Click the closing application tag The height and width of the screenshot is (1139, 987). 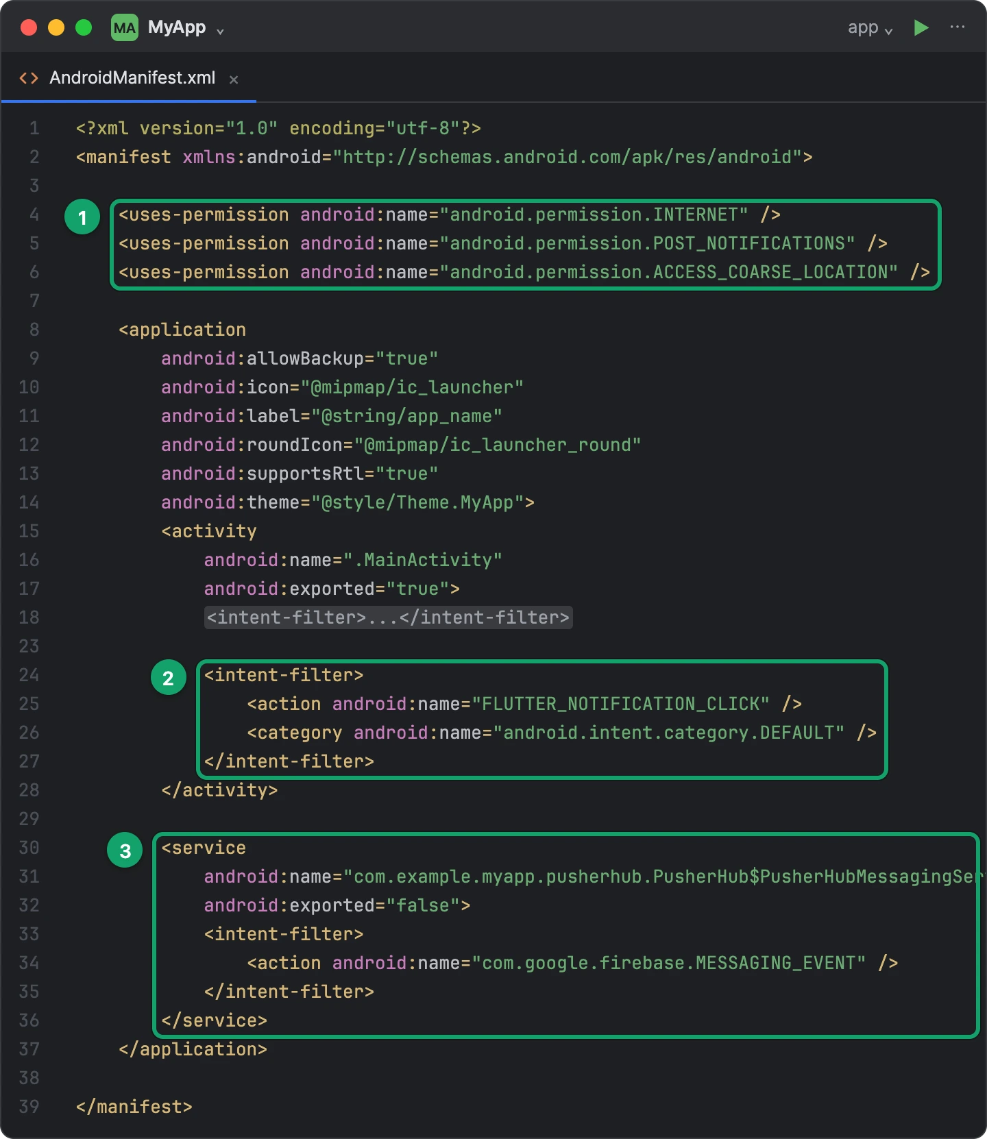(193, 1049)
